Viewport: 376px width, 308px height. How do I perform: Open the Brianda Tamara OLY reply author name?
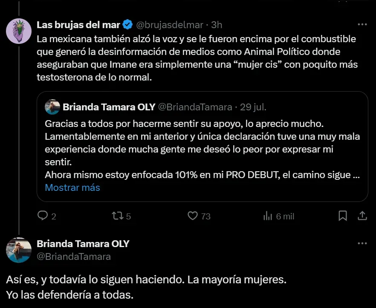[83, 244]
